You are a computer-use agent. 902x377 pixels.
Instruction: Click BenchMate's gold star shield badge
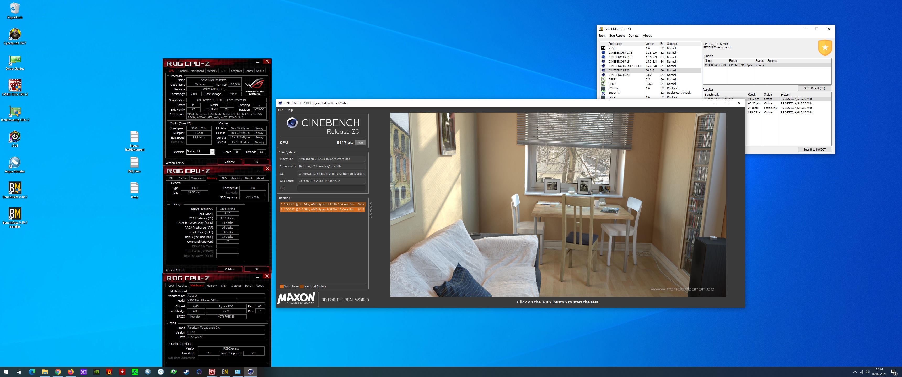(x=825, y=48)
